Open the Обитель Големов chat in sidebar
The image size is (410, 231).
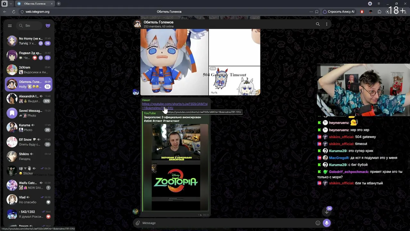(29, 84)
